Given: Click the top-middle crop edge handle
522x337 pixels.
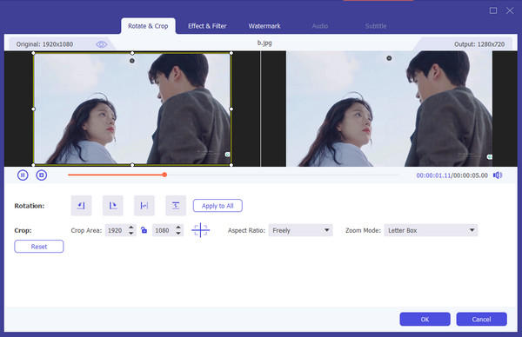Looking at the screenshot, I should 132,53.
